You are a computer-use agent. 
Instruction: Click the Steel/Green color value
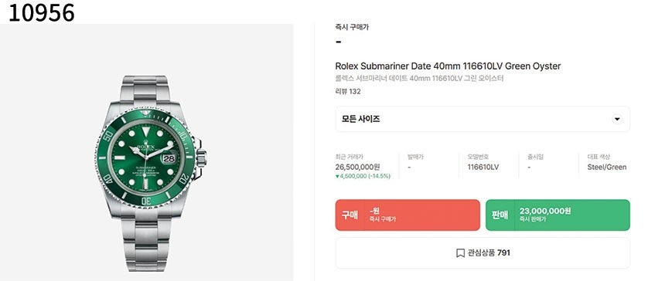click(606, 167)
